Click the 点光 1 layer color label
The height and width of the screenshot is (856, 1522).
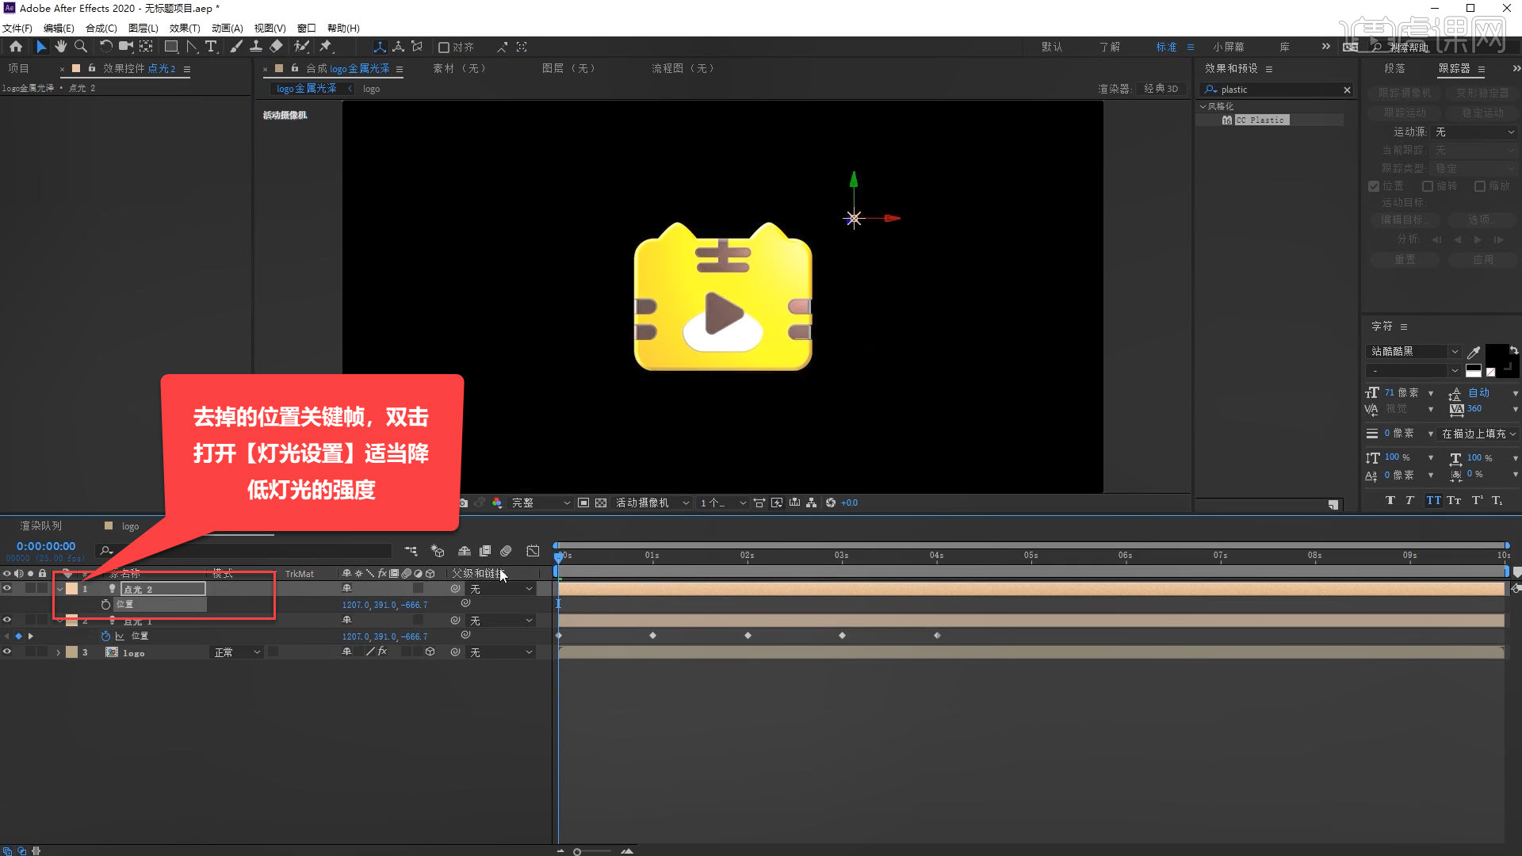point(71,621)
